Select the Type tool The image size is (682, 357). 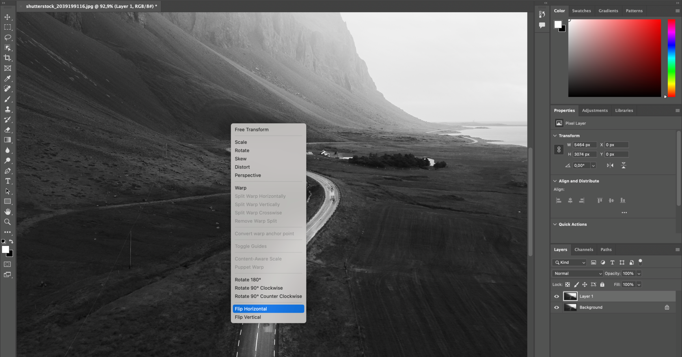[x=7, y=181]
